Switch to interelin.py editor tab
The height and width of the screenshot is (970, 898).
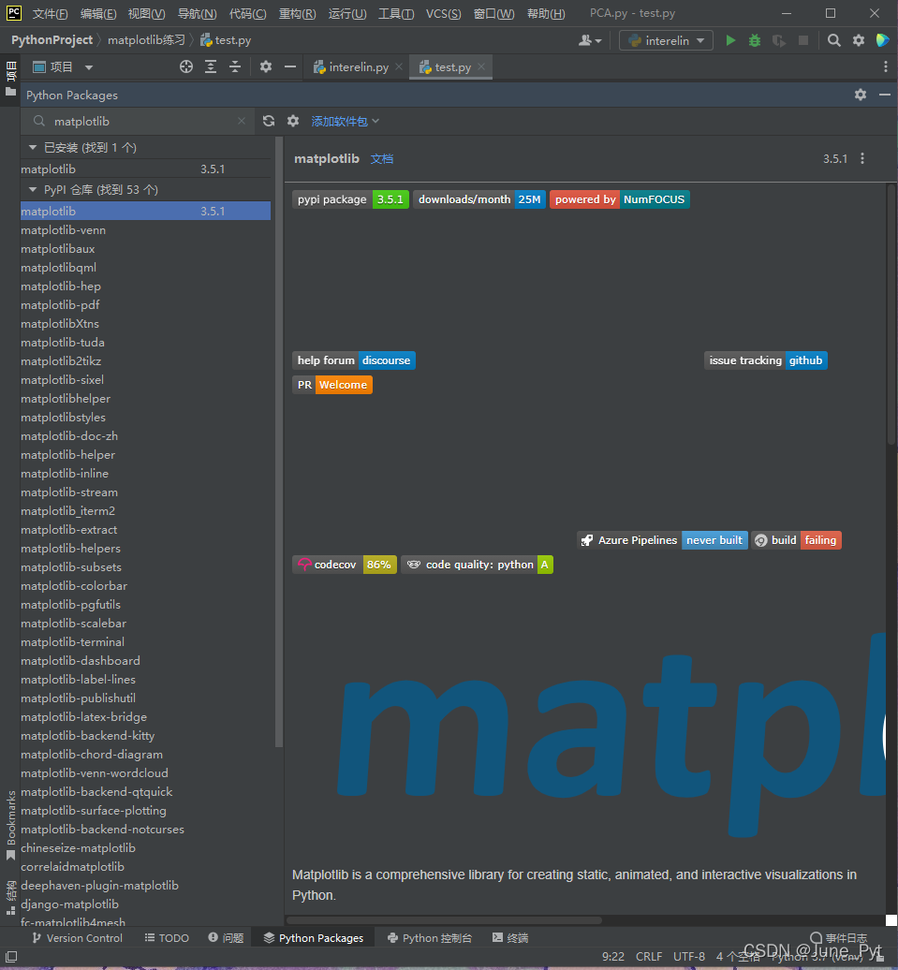tap(351, 66)
